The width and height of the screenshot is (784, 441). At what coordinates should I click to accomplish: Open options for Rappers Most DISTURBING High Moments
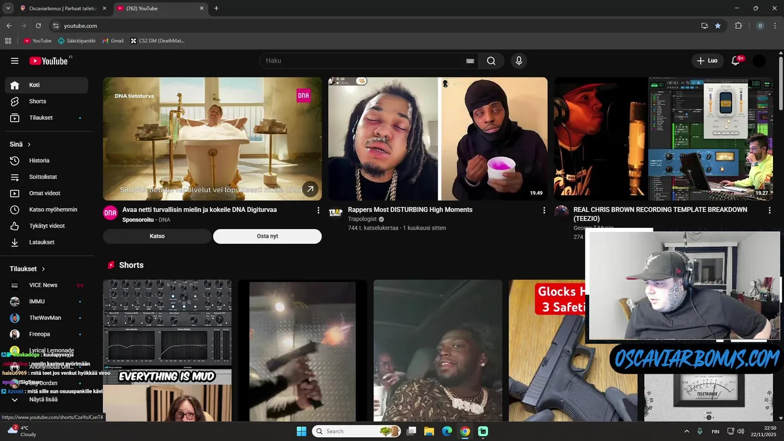tap(544, 210)
